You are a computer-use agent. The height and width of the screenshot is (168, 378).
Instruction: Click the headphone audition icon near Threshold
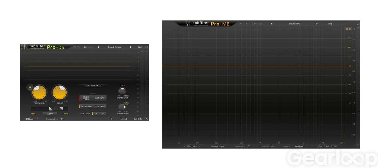click(x=30, y=87)
